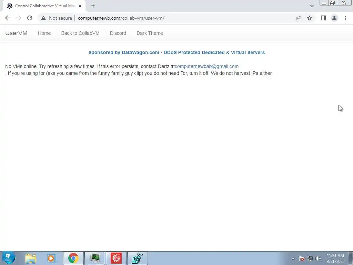The width and height of the screenshot is (353, 265).
Task: Close the Control Collaborative Virtual Machines tab
Action: (80, 6)
